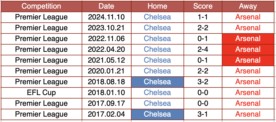The image size is (276, 122).
Task: Select the 2-4 score cell
Action: [x=203, y=49]
